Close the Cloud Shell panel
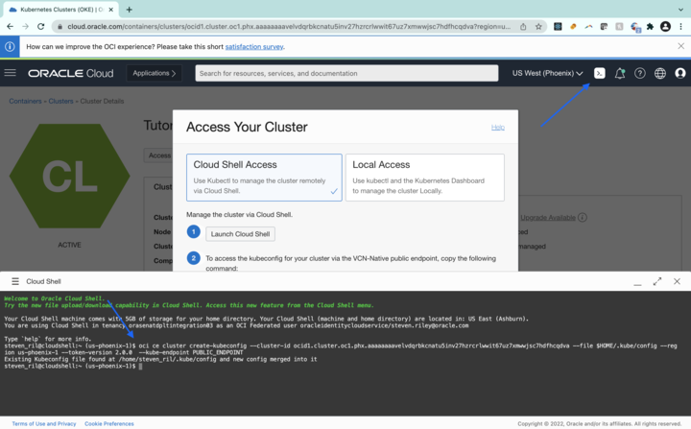 pyautogui.click(x=677, y=281)
